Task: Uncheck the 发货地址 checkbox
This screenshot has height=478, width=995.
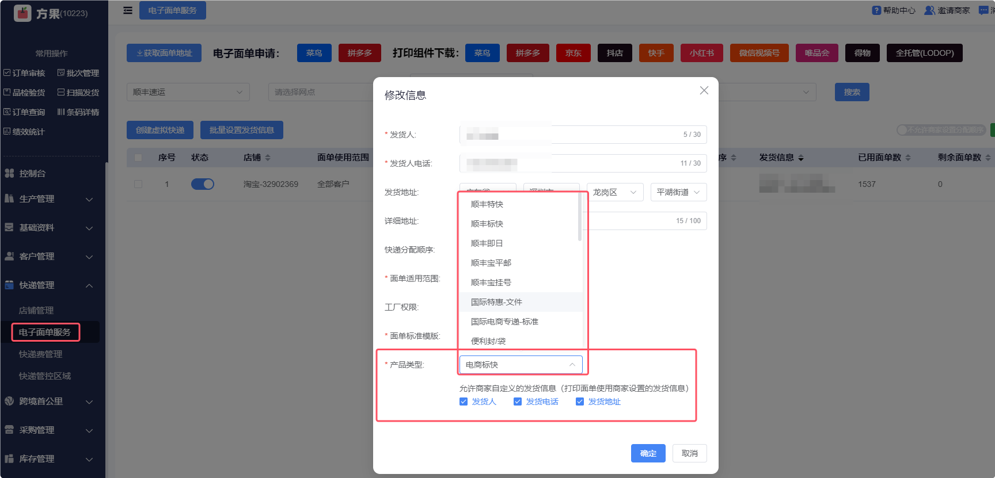Action: (x=580, y=401)
